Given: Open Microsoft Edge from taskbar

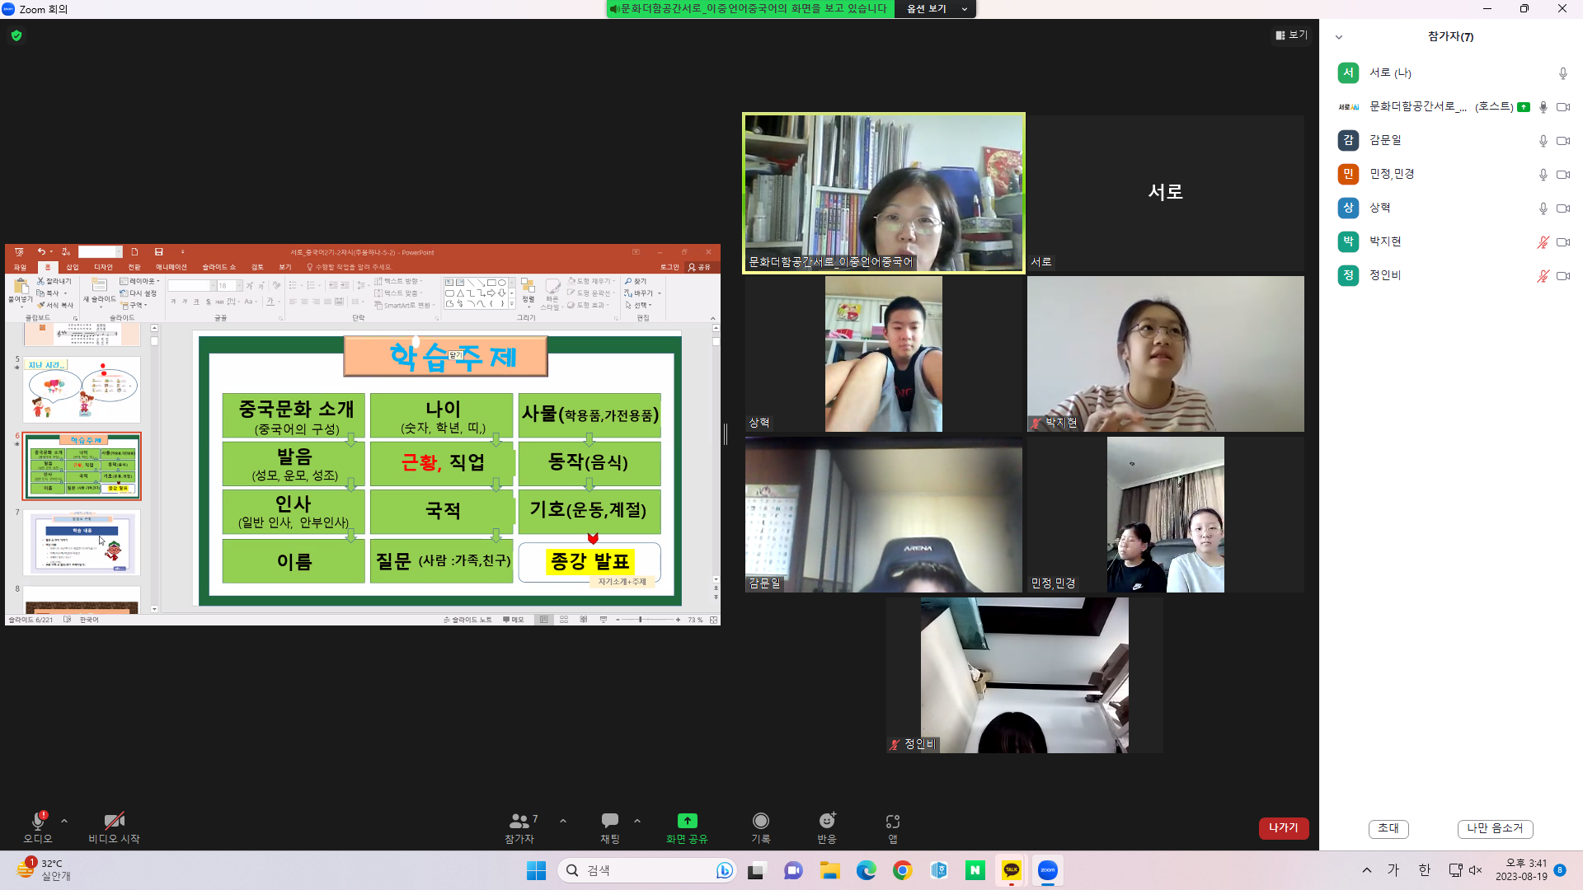Looking at the screenshot, I should [866, 870].
